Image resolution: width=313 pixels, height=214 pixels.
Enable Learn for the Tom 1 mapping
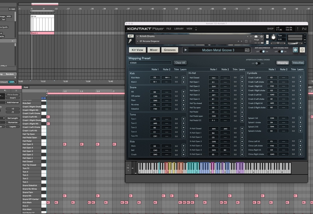183,119
